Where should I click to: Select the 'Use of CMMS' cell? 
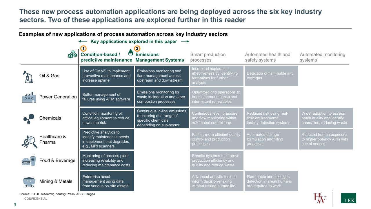107,76
